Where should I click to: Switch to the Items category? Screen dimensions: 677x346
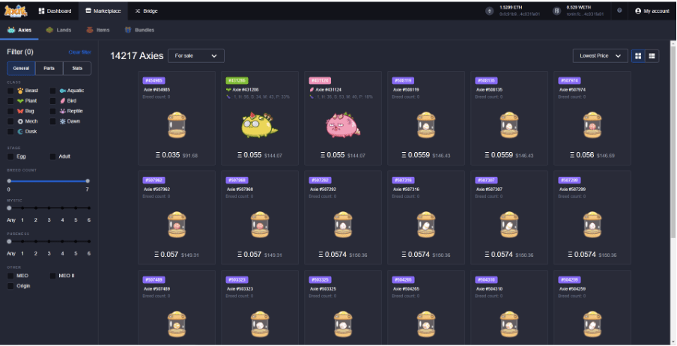[98, 30]
